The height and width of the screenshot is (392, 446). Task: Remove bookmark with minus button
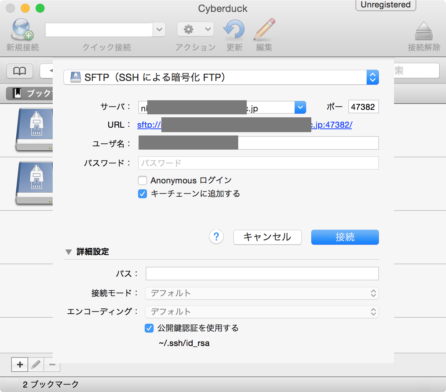point(52,365)
